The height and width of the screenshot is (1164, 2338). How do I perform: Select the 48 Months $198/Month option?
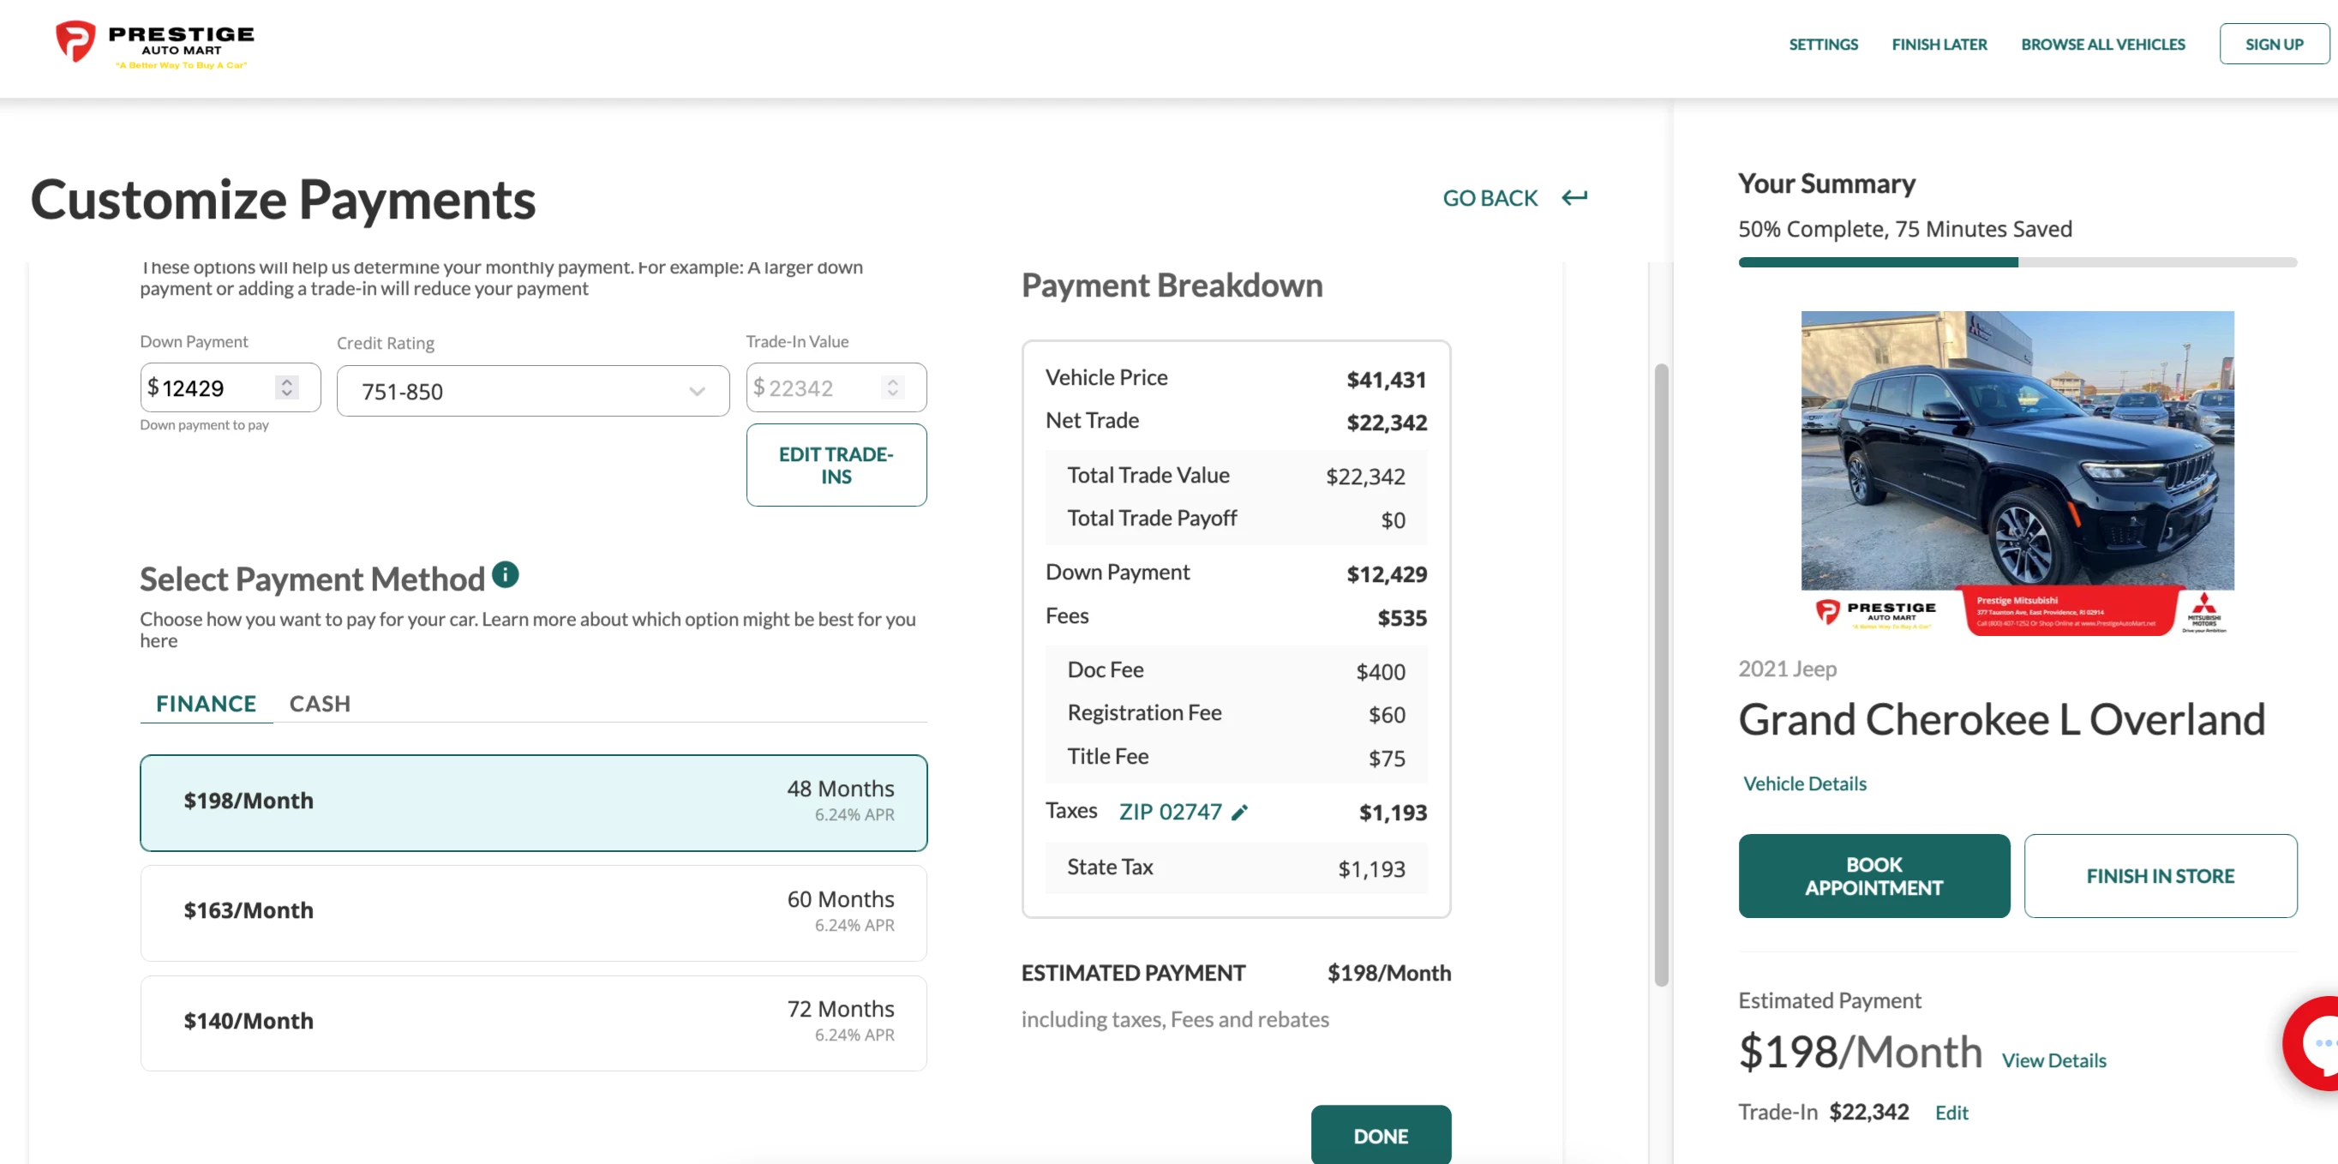pyautogui.click(x=534, y=801)
